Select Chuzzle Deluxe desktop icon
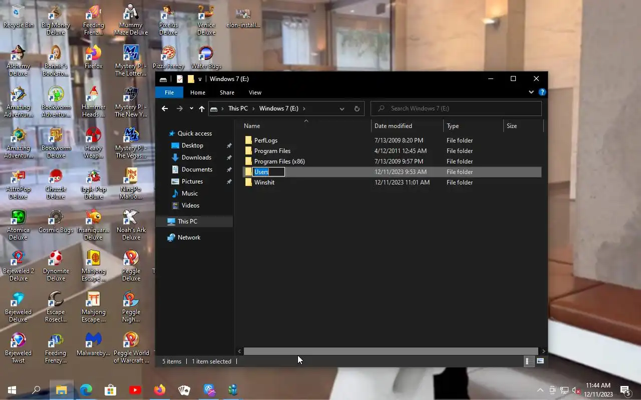Viewport: 641px width, 400px height. tap(56, 183)
